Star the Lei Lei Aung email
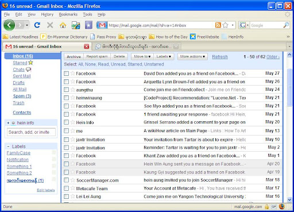Screen dimensions: 294x212 [72, 196]
